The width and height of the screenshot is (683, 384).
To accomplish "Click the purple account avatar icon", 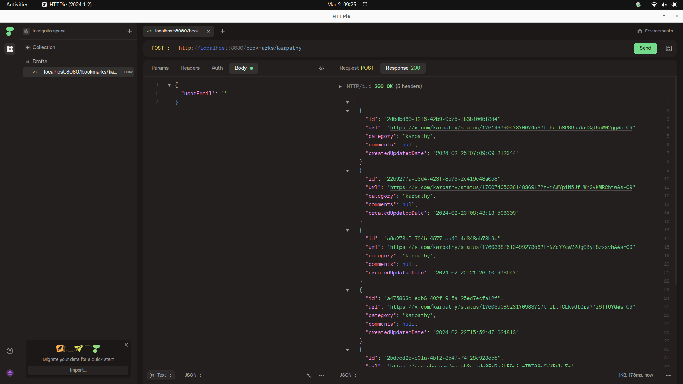I will tap(10, 373).
